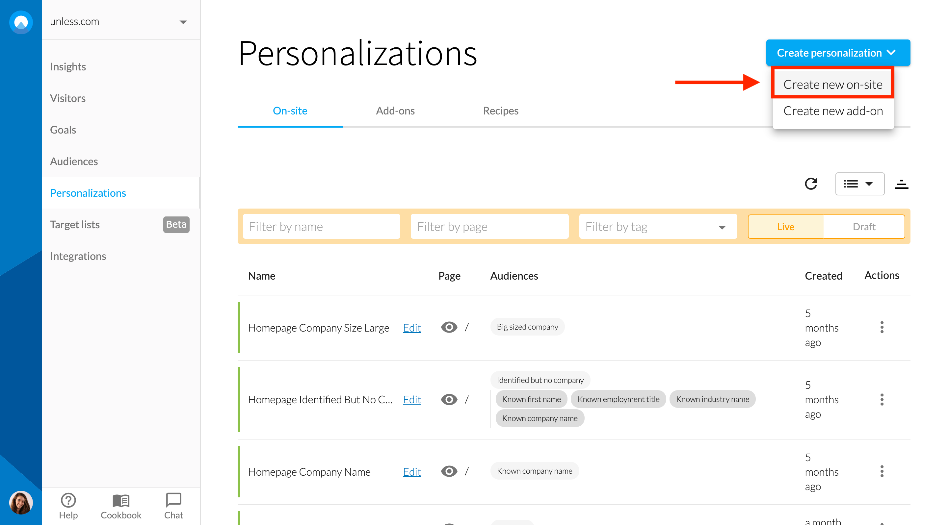Open the list view mode dropdown
948x525 pixels.
[859, 184]
